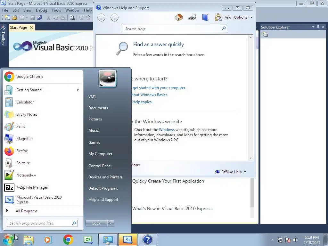This screenshot has height=246, width=328.
Task: Click the Forward arrow in Help window
Action: click(x=114, y=17)
